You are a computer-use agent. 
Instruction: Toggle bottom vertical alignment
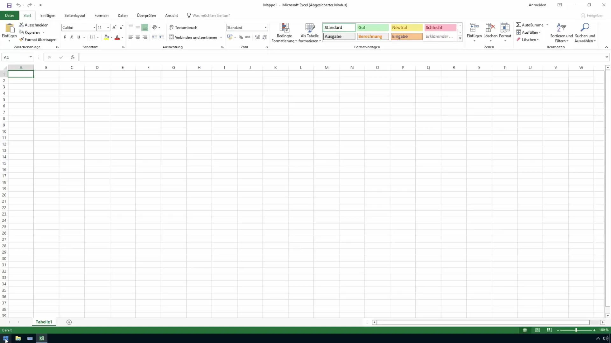pyautogui.click(x=145, y=27)
